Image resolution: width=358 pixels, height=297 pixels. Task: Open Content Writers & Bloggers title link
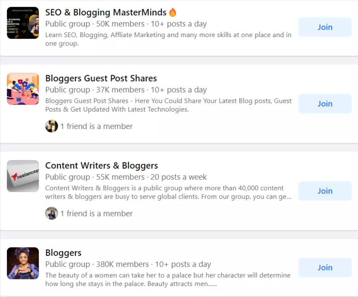tap(102, 166)
